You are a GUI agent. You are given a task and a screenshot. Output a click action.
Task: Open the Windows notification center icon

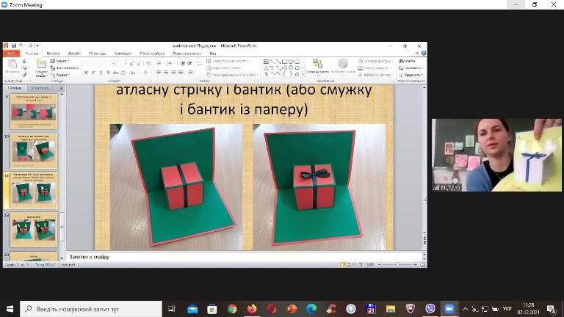click(551, 309)
